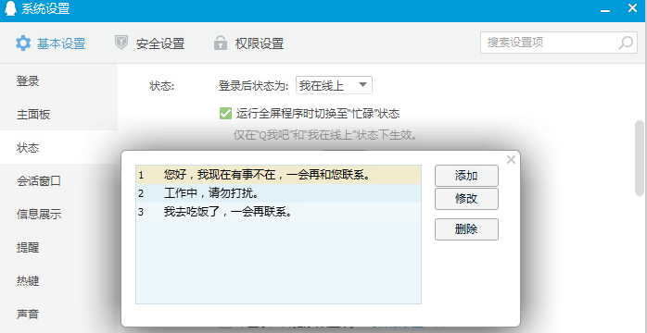Screen dimensions: 647x333
Task: Click the 修改 button
Action: 466,199
